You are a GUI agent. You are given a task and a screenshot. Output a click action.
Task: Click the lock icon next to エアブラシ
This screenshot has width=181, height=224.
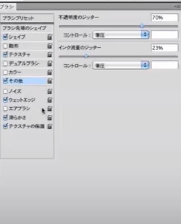(x=50, y=109)
